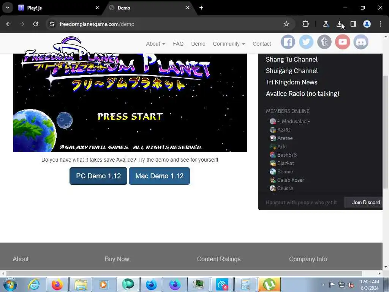Select Tri Kingdom News channel
The image size is (389, 292).
coord(291,82)
